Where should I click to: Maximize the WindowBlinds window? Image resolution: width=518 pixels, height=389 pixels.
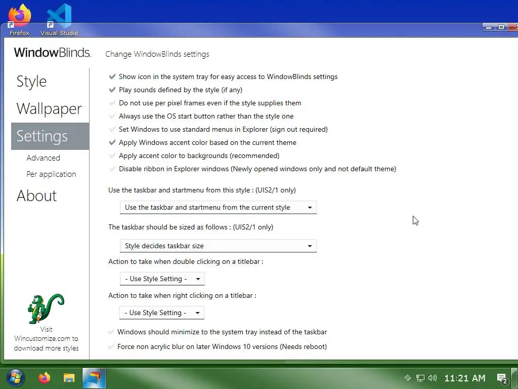pyautogui.click(x=501, y=27)
